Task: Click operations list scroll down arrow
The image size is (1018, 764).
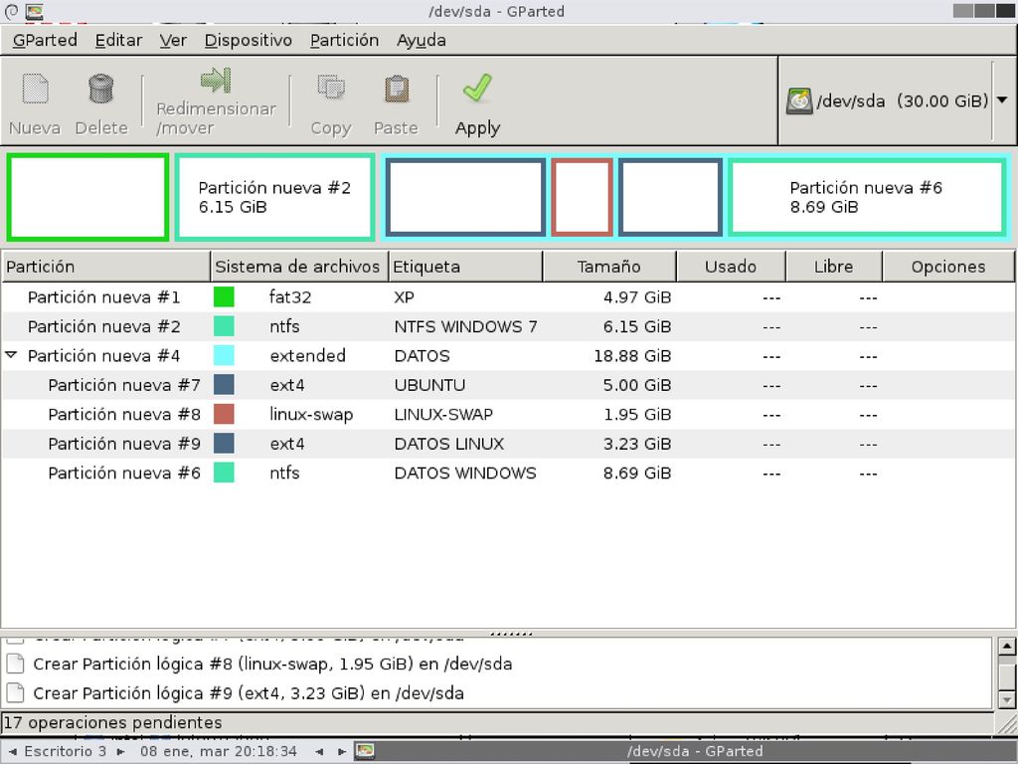Action: 1006,699
